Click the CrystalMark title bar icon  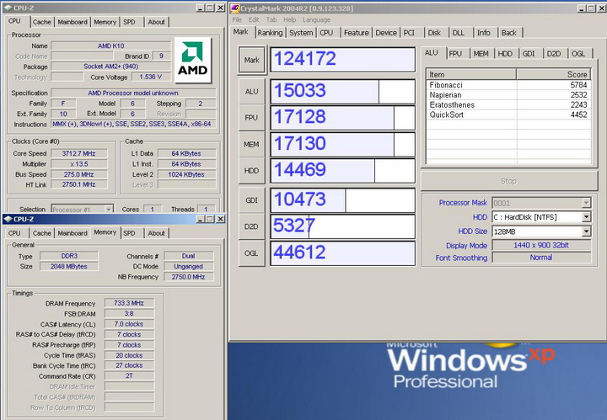(235, 8)
